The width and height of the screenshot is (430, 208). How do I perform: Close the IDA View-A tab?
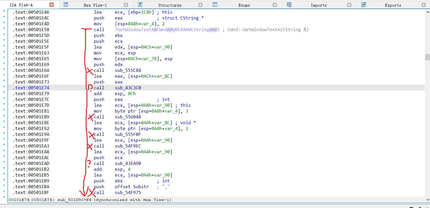52,5
